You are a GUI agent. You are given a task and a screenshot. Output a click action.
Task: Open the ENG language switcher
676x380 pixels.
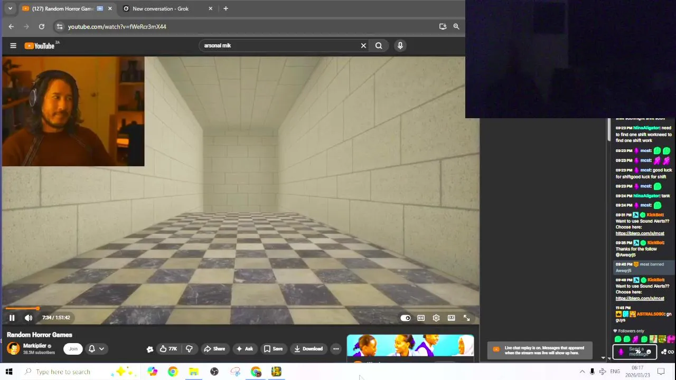tap(615, 372)
